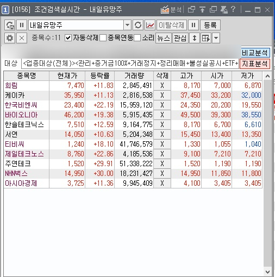Select the stock name 한솔테크닉스
This screenshot has height=277, width=275.
pos(24,124)
